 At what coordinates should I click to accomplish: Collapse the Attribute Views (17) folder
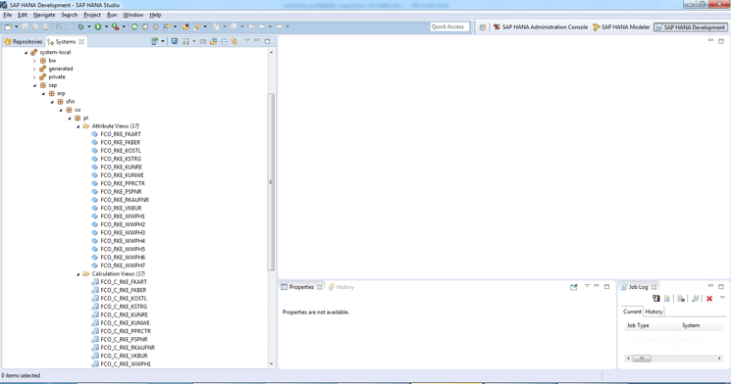[78, 126]
